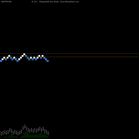Click the lower orange horizontal price line
This screenshot has height=139, width=139.
click(x=69, y=57)
